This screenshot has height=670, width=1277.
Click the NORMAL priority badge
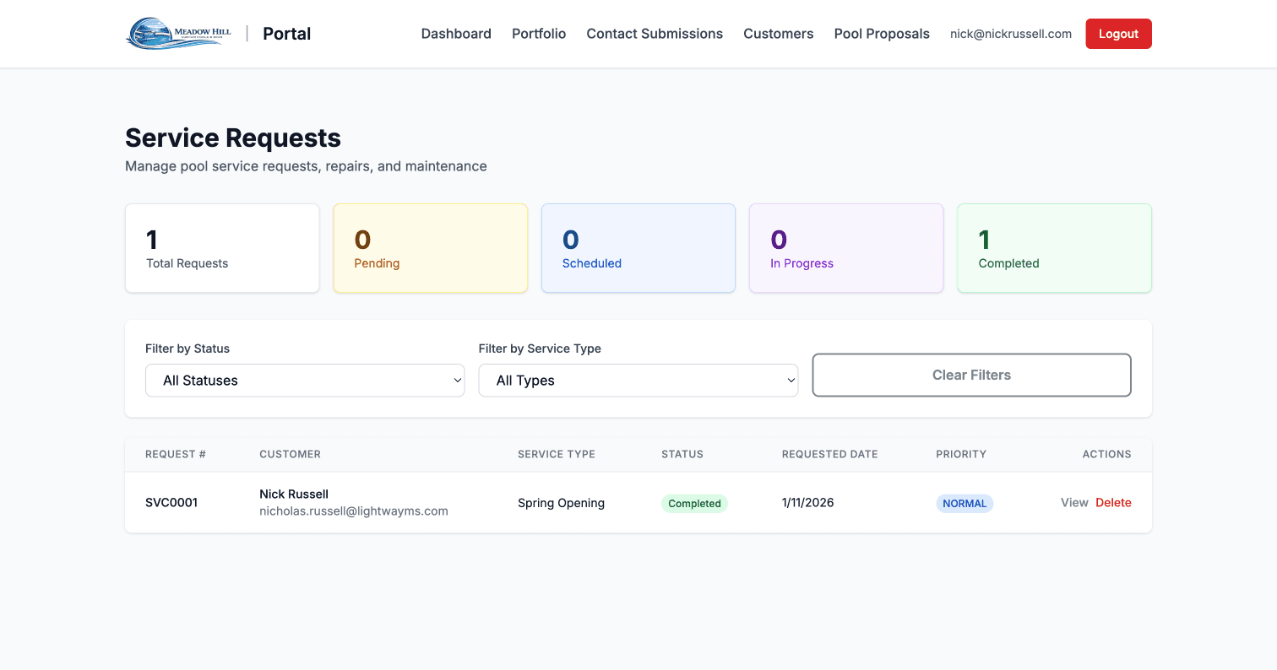965,503
